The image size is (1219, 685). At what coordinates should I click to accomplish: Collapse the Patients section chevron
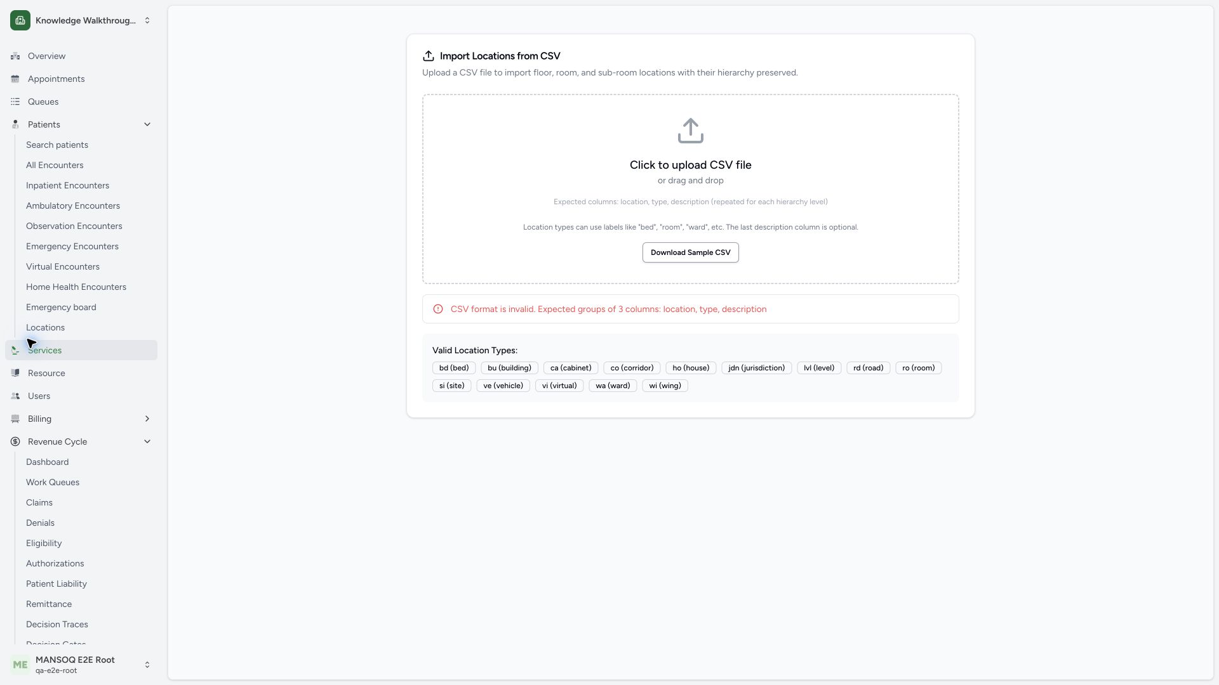point(147,124)
